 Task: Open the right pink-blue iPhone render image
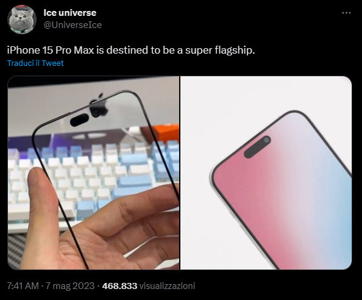266,173
